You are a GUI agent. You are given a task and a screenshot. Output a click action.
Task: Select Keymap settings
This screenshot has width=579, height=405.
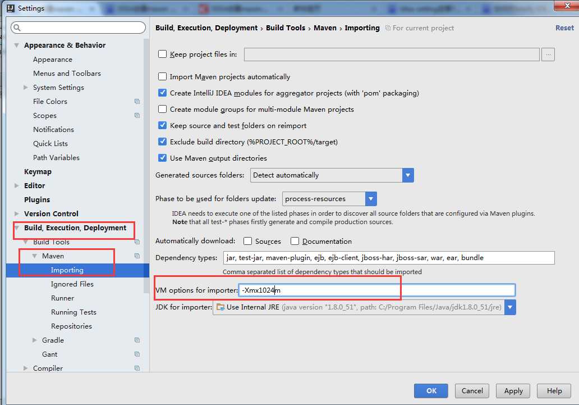click(x=38, y=172)
